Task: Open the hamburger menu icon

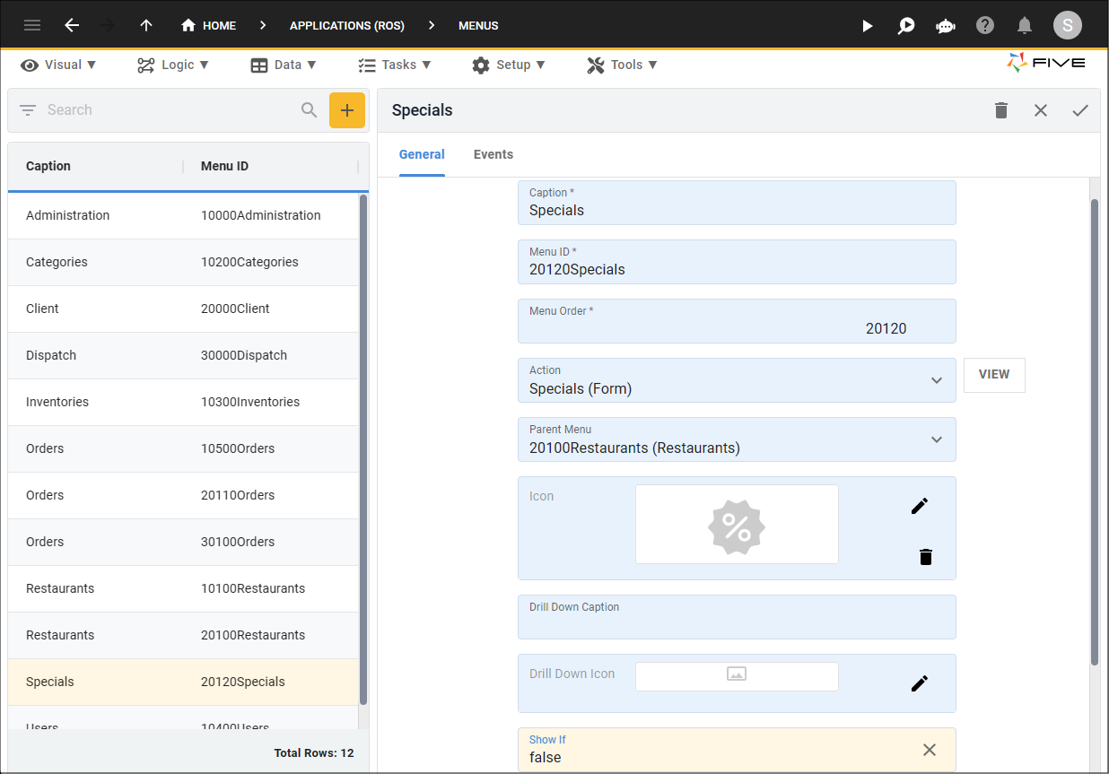Action: [x=32, y=25]
